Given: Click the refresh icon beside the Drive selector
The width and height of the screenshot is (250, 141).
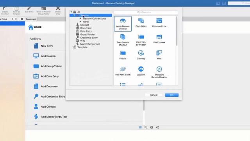Looking at the screenshot, I should click(x=16, y=19).
